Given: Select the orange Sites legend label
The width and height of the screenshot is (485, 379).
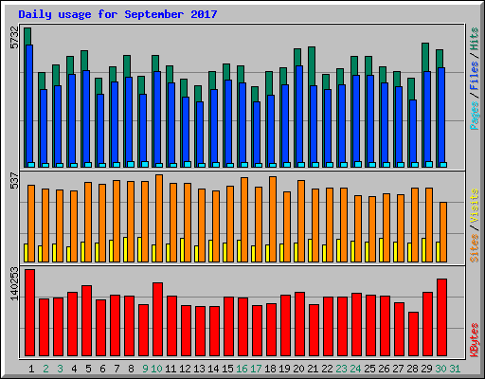Looking at the screenshot, I should (475, 248).
